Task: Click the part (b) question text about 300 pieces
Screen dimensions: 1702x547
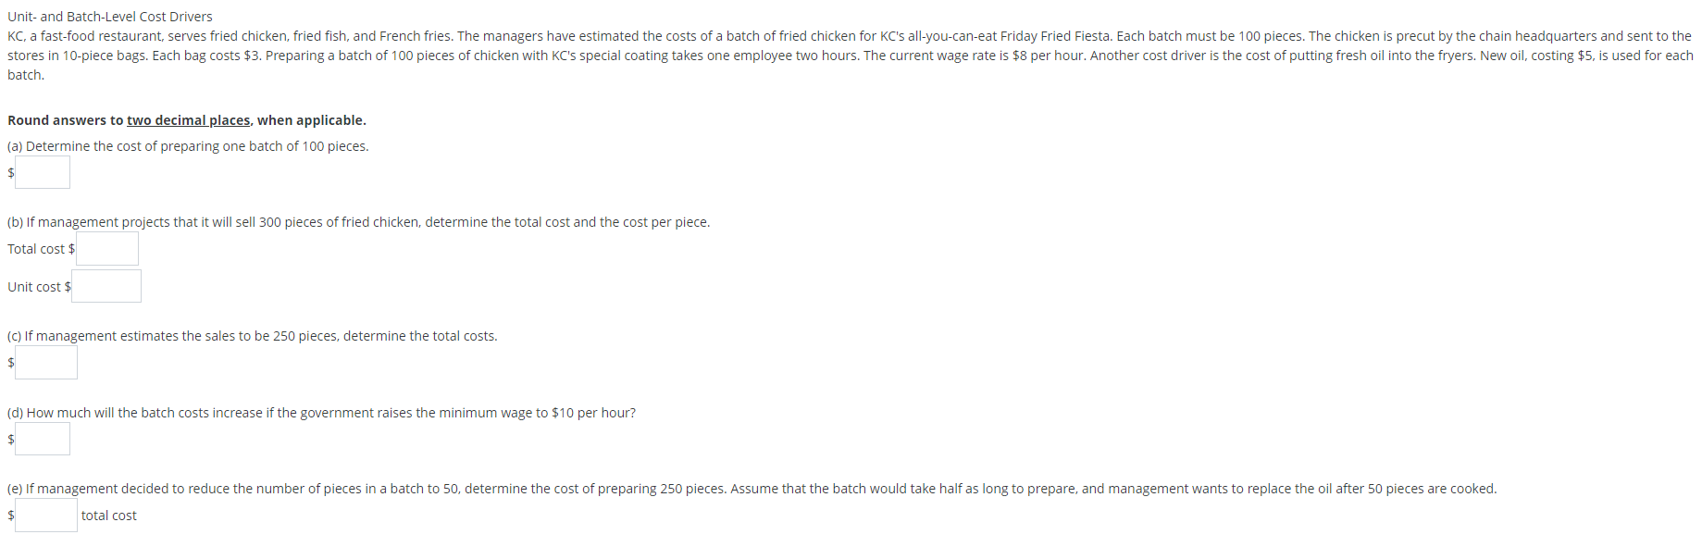Action: click(359, 221)
